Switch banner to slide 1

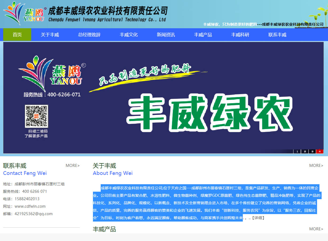click(x=297, y=151)
